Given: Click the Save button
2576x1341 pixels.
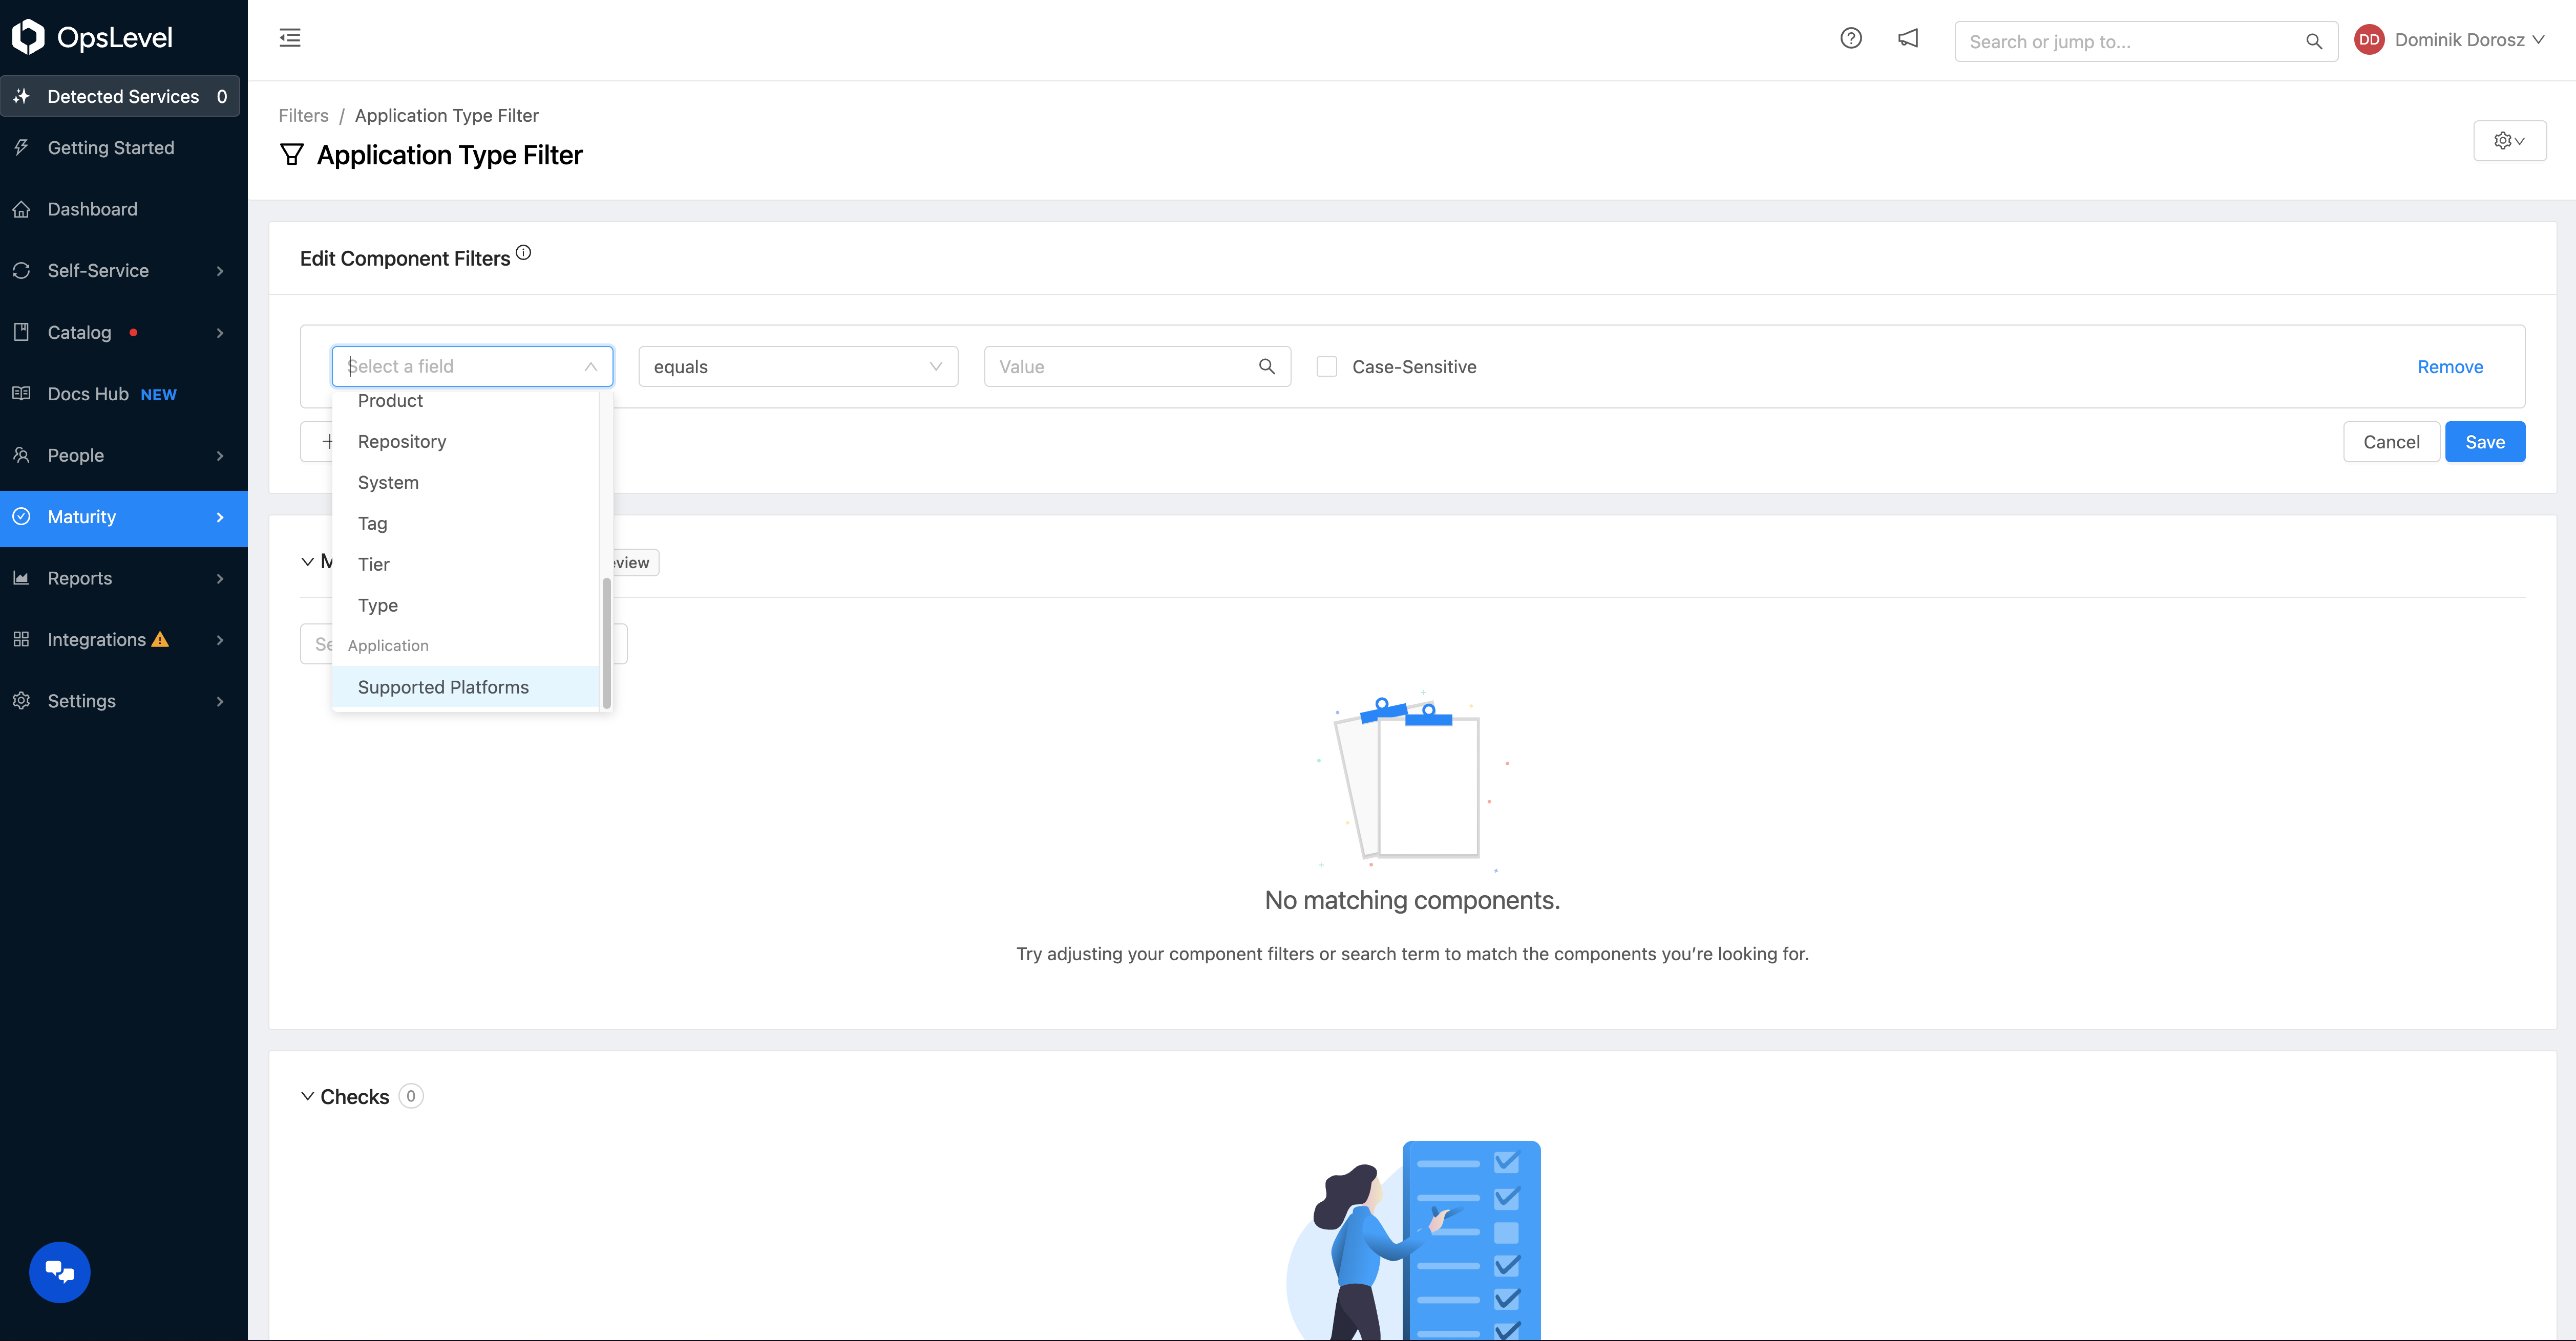Looking at the screenshot, I should (x=2486, y=441).
